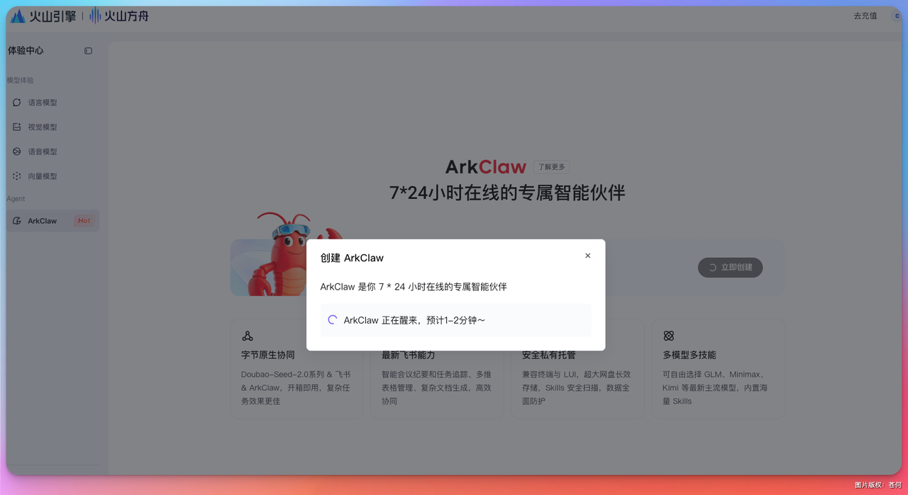
Task: Select the ArkClaw sidebar item
Action: coord(53,221)
